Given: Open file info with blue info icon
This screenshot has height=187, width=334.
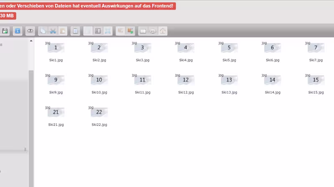Looking at the screenshot, I should [x=18, y=31].
